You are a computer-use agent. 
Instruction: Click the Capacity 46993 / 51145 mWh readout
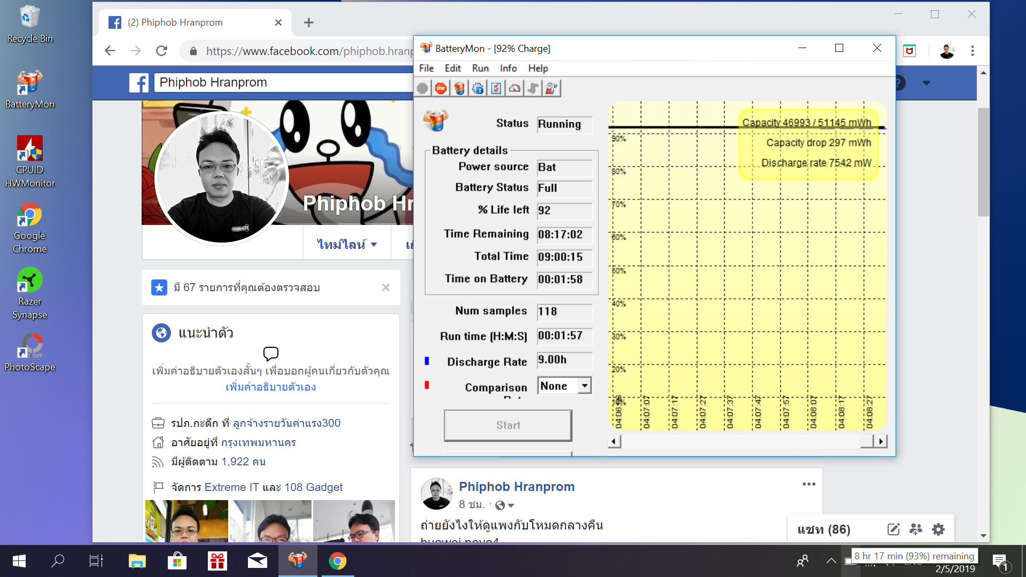pyautogui.click(x=806, y=123)
